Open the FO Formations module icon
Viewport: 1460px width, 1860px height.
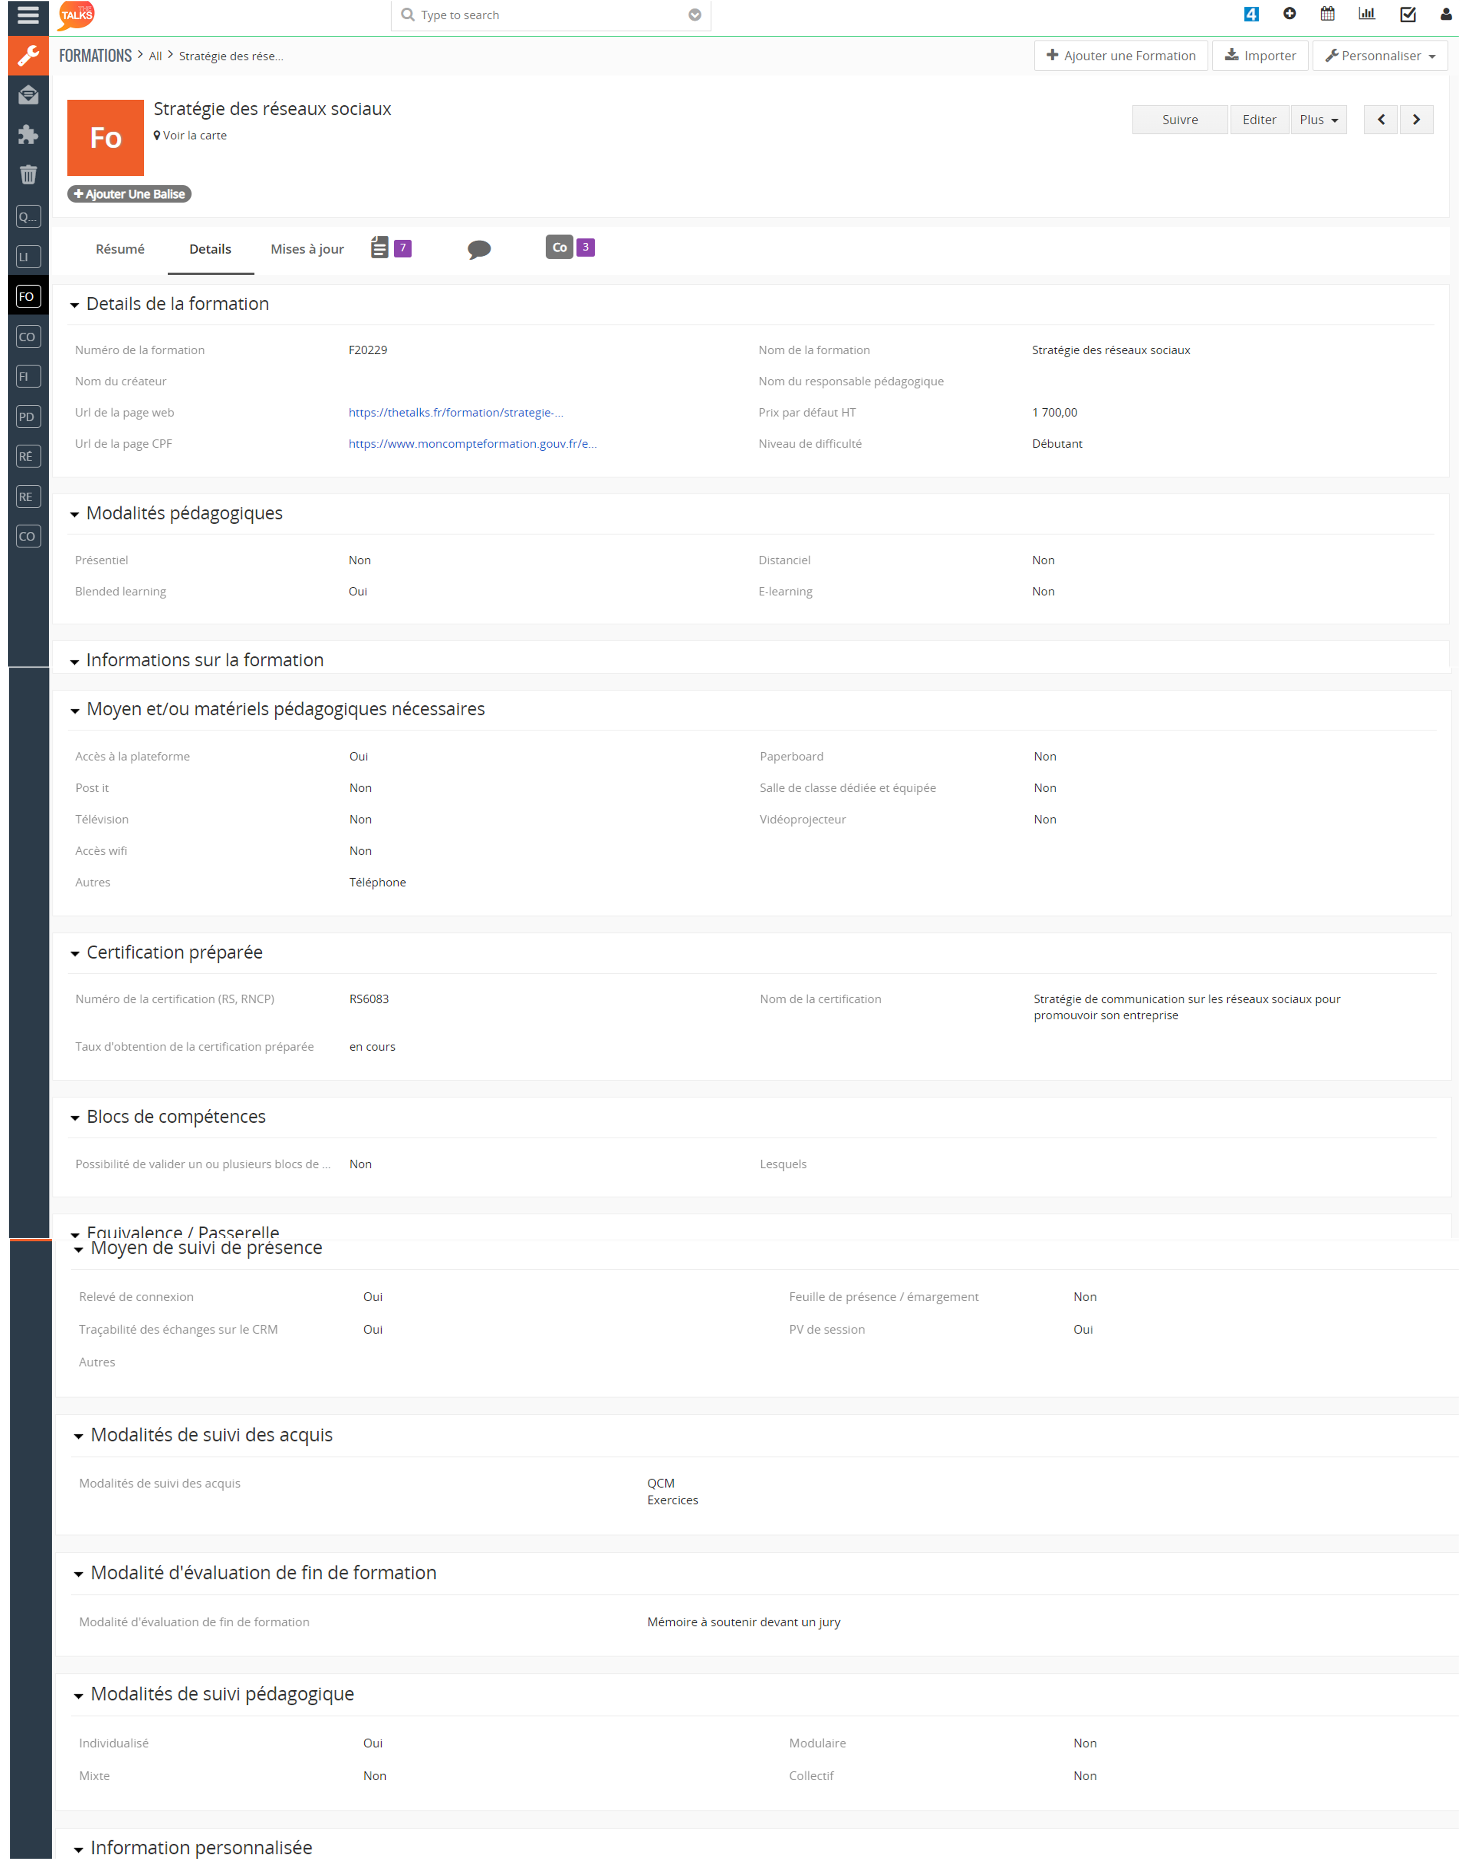pyautogui.click(x=28, y=297)
